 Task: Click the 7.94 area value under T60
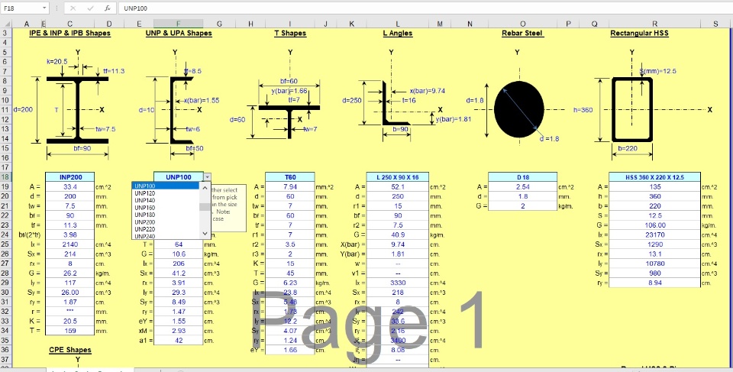pyautogui.click(x=290, y=186)
